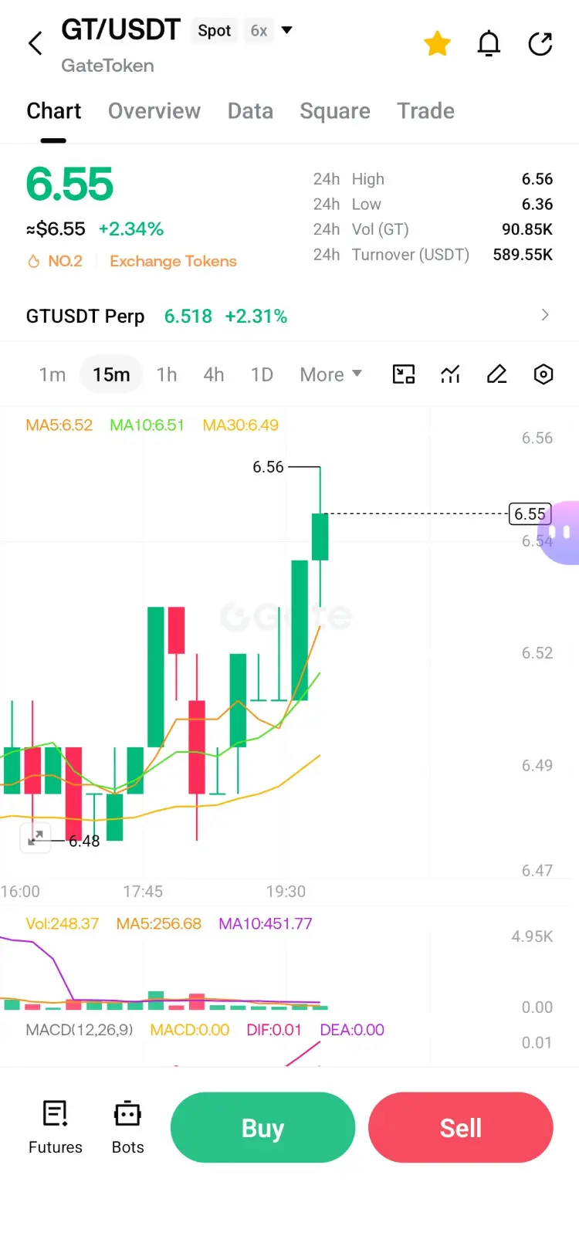Screen dimensions: 579x1253
Task: Tap the red Sell button
Action: pos(461,1127)
